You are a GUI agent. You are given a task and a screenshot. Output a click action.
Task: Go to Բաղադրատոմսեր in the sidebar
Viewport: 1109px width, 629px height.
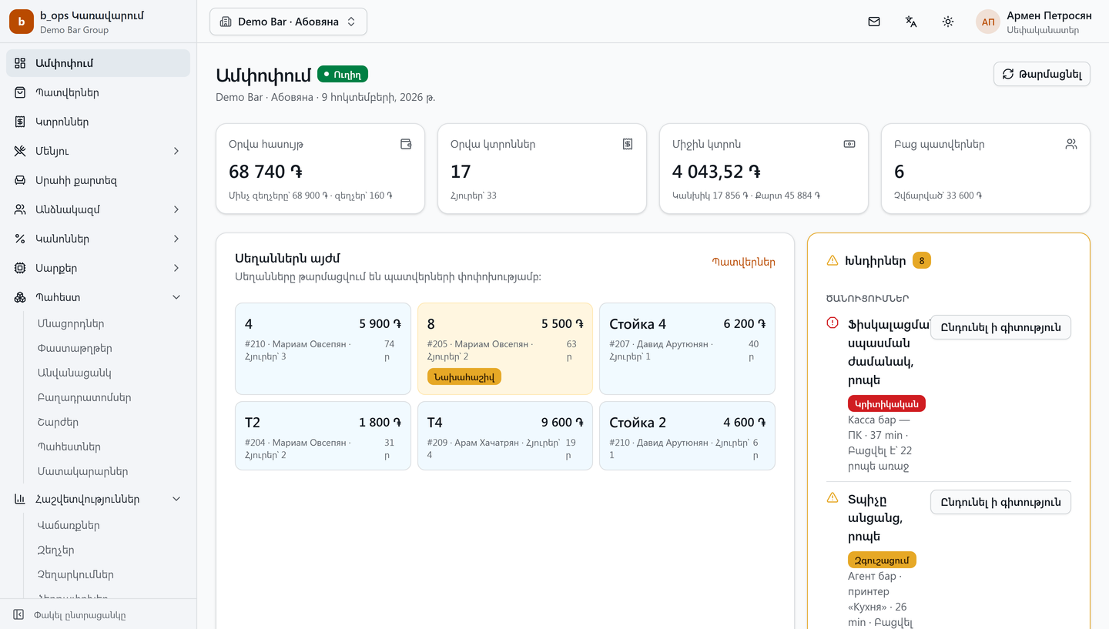coord(84,397)
